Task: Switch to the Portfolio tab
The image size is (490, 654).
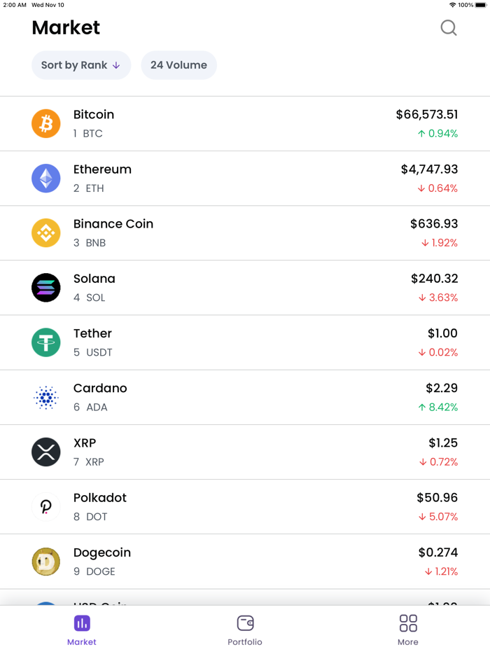Action: [245, 628]
